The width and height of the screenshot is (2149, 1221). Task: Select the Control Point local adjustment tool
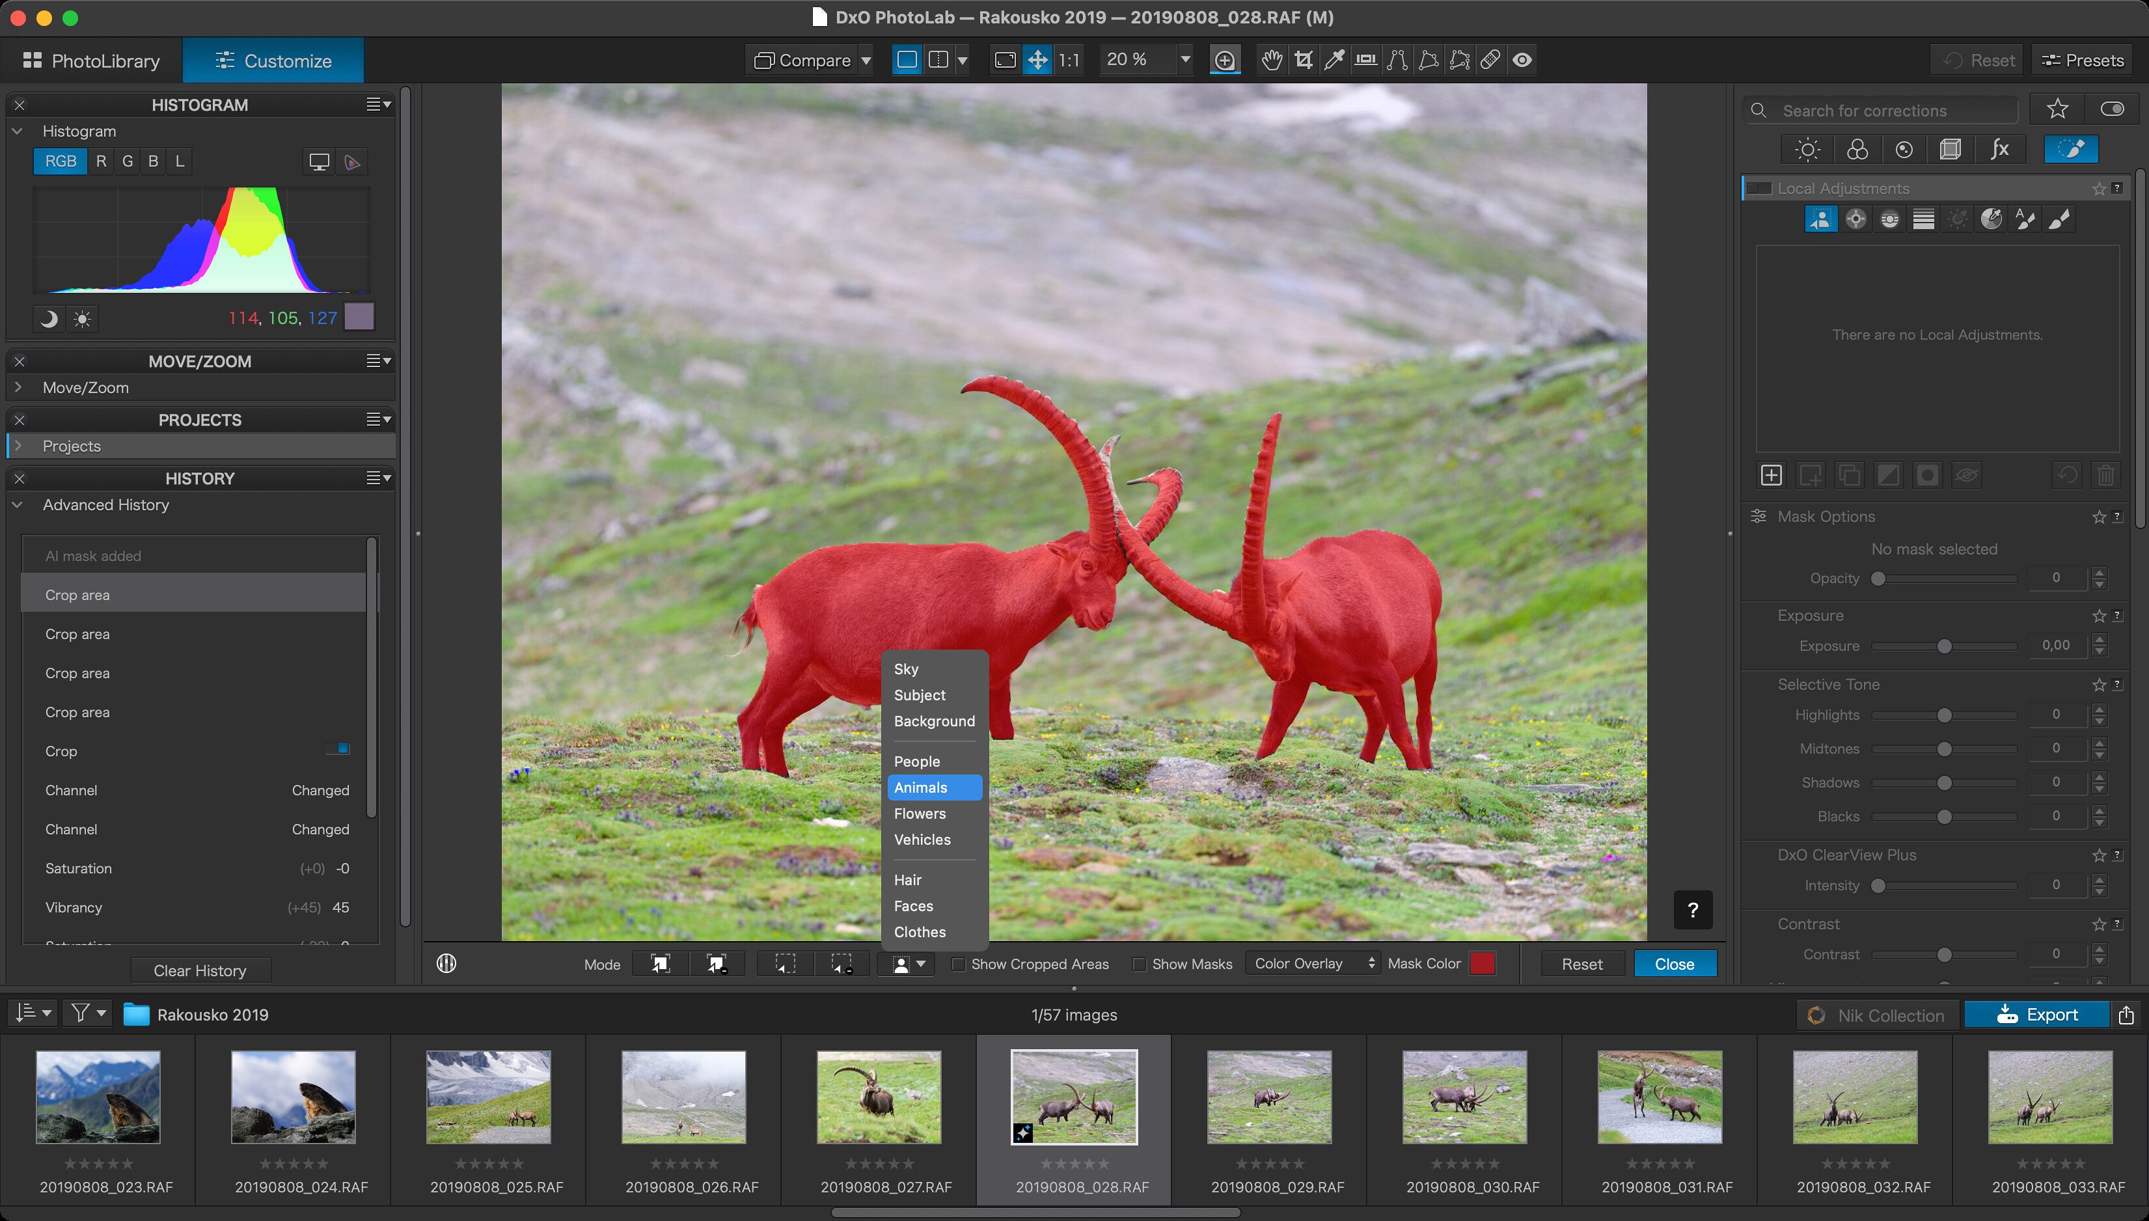(x=1855, y=219)
